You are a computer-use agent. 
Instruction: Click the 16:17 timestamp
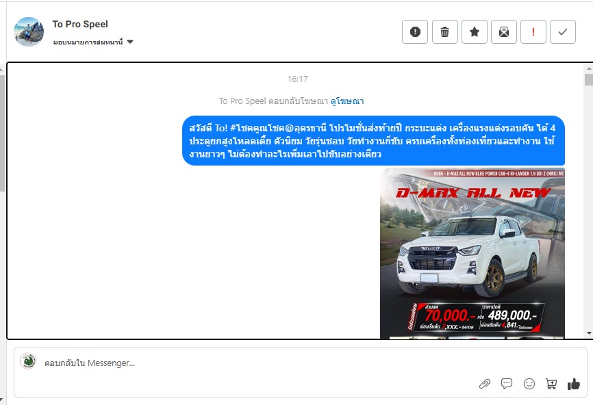coord(298,79)
